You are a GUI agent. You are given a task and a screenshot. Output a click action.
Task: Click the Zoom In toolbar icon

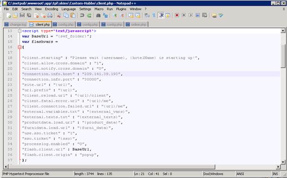coord(115,16)
